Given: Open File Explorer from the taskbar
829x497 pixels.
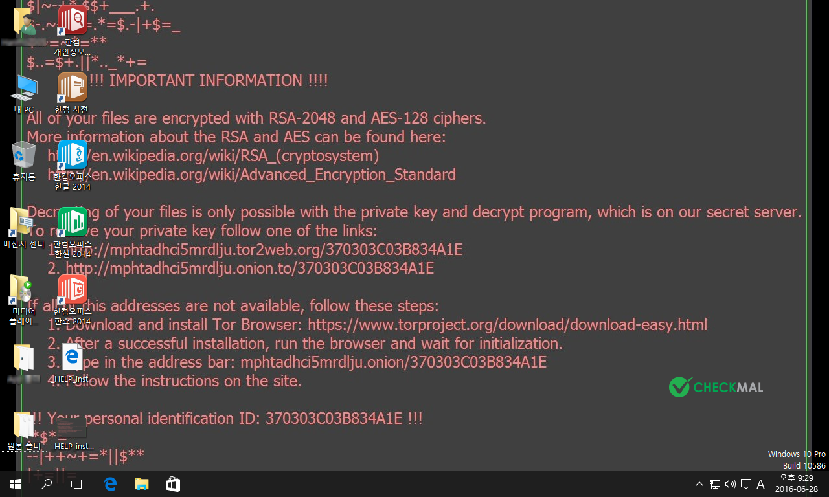Looking at the screenshot, I should [x=141, y=484].
